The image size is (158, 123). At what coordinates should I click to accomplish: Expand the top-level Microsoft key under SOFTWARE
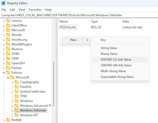click(4, 30)
